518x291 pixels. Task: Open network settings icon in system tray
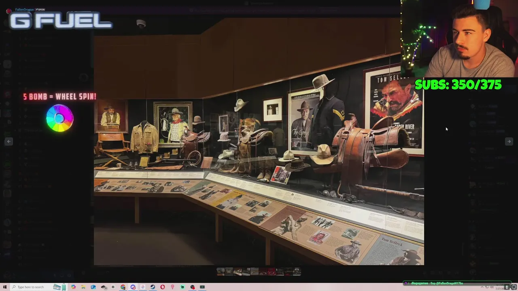(x=487, y=287)
